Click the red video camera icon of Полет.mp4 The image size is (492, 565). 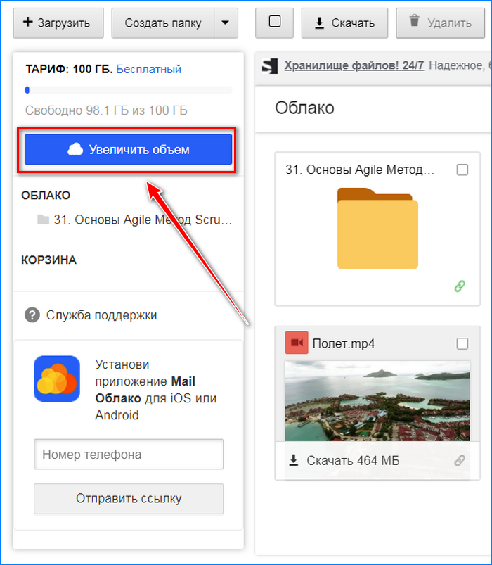(x=297, y=343)
